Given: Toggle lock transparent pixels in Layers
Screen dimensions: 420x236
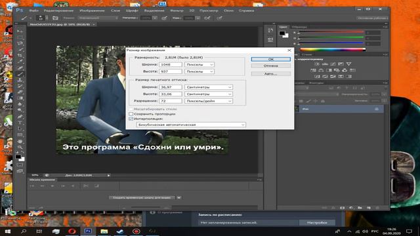Looking at the screenshot, I should click(x=301, y=101).
